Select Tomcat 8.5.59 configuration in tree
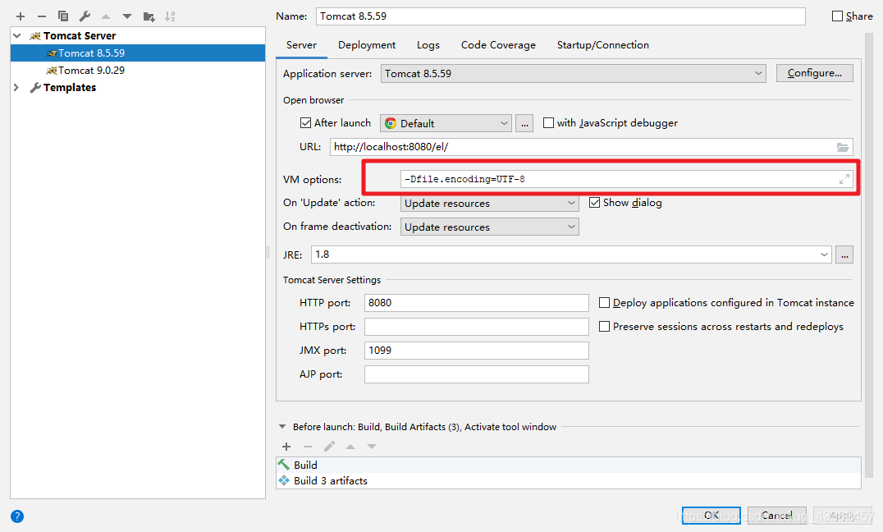The width and height of the screenshot is (883, 532). click(138, 53)
